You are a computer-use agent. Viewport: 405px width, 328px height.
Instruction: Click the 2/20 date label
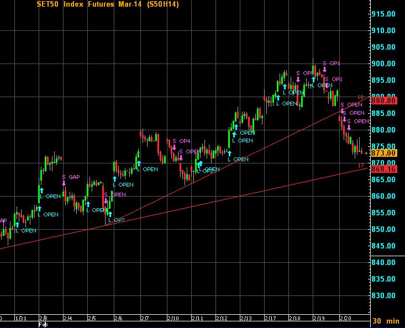[x=345, y=318]
